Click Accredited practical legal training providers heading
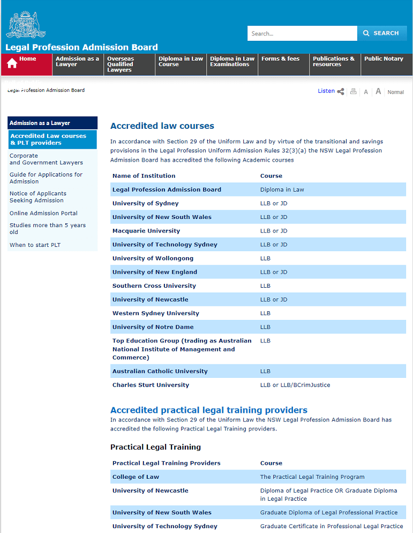The width and height of the screenshot is (413, 533). coord(209,410)
